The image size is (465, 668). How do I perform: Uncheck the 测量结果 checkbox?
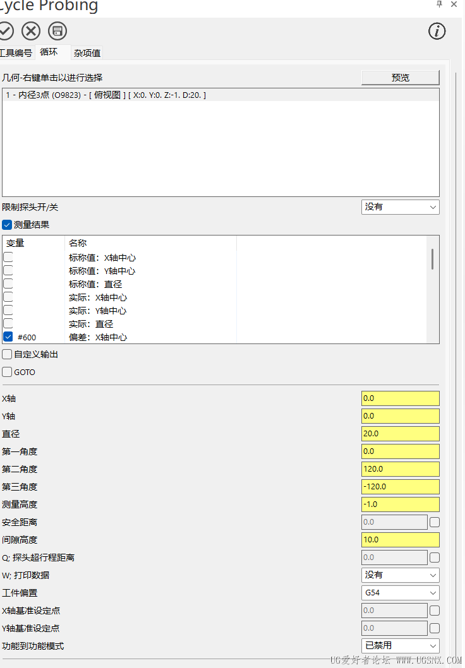coord(7,225)
